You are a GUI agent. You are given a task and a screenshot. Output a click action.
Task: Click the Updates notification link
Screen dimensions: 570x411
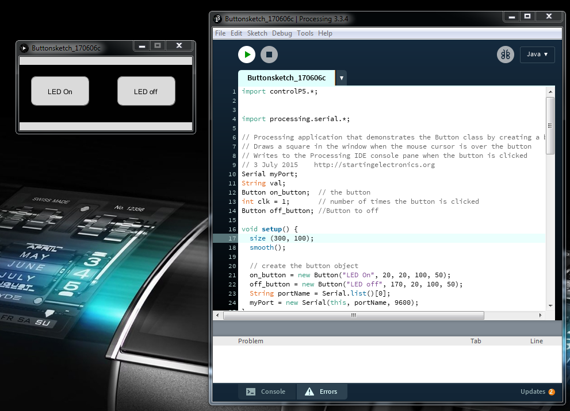click(x=533, y=391)
